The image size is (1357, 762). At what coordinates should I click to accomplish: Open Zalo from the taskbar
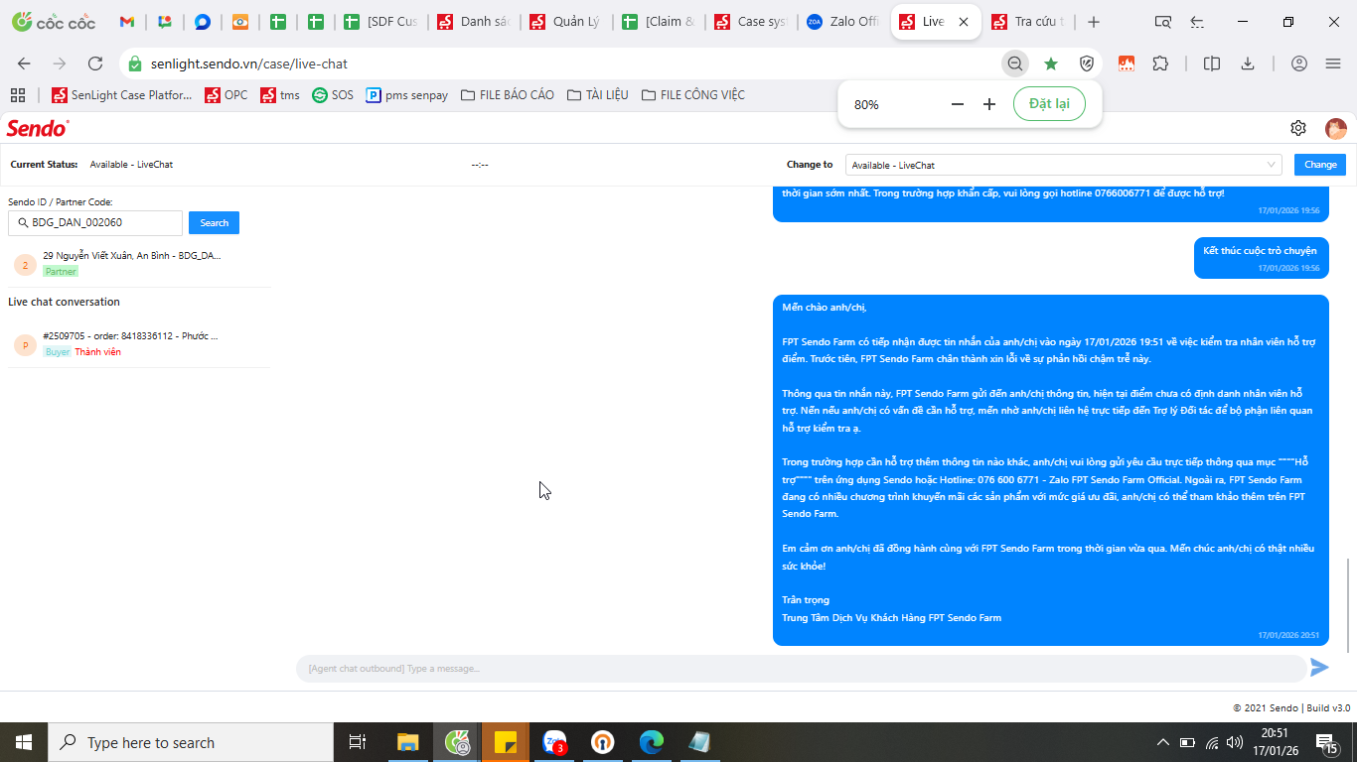click(554, 742)
